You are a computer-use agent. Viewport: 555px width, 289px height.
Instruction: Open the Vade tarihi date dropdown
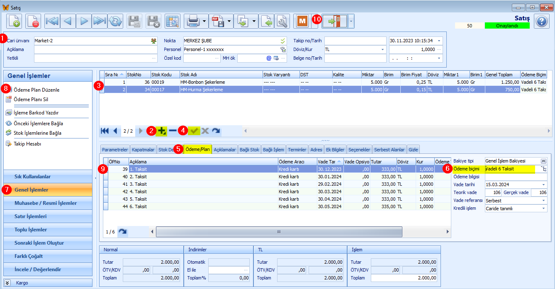(x=544, y=185)
